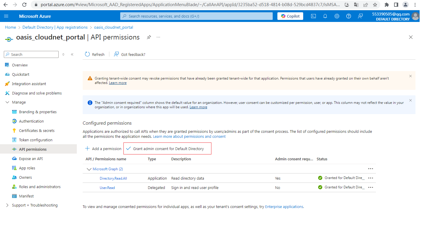
Task: Select API permissions menu item
Action: point(38,149)
